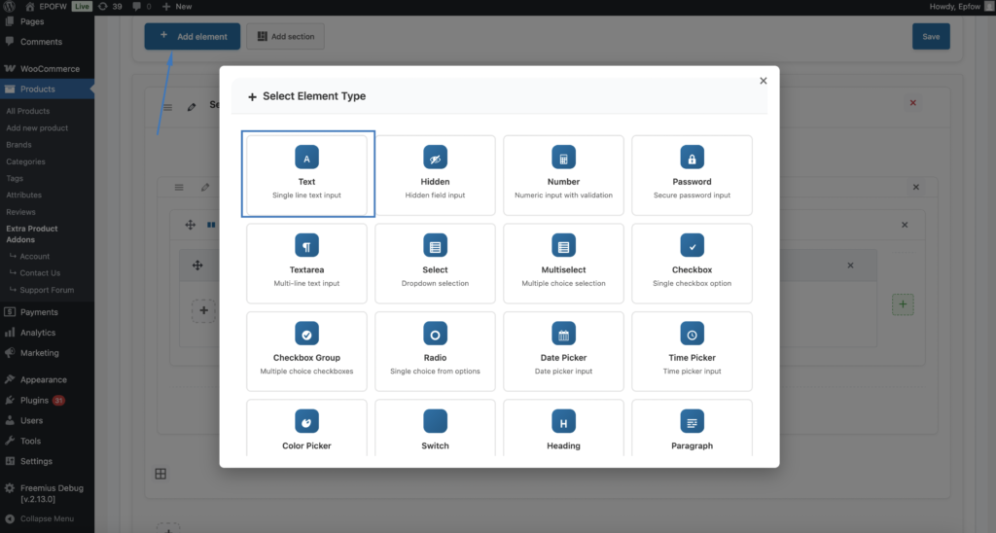This screenshot has width=996, height=533.
Task: Click the Add element button
Action: pyautogui.click(x=194, y=36)
